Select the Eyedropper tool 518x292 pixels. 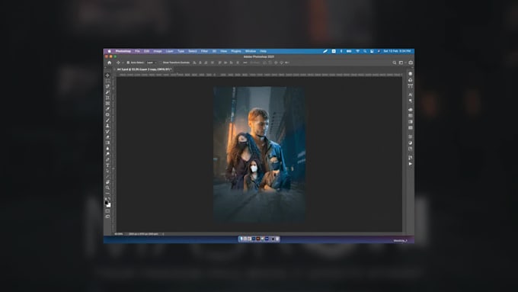(x=107, y=109)
